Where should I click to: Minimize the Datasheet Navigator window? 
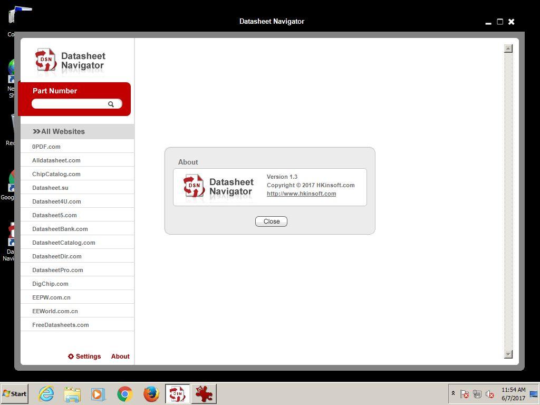coord(488,22)
